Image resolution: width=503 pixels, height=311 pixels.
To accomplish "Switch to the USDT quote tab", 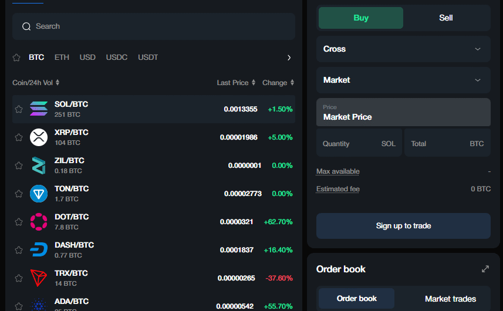I will [148, 58].
